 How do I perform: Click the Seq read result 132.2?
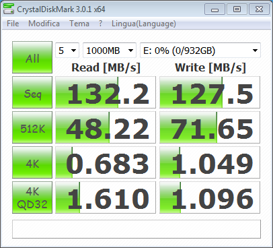pos(106,92)
